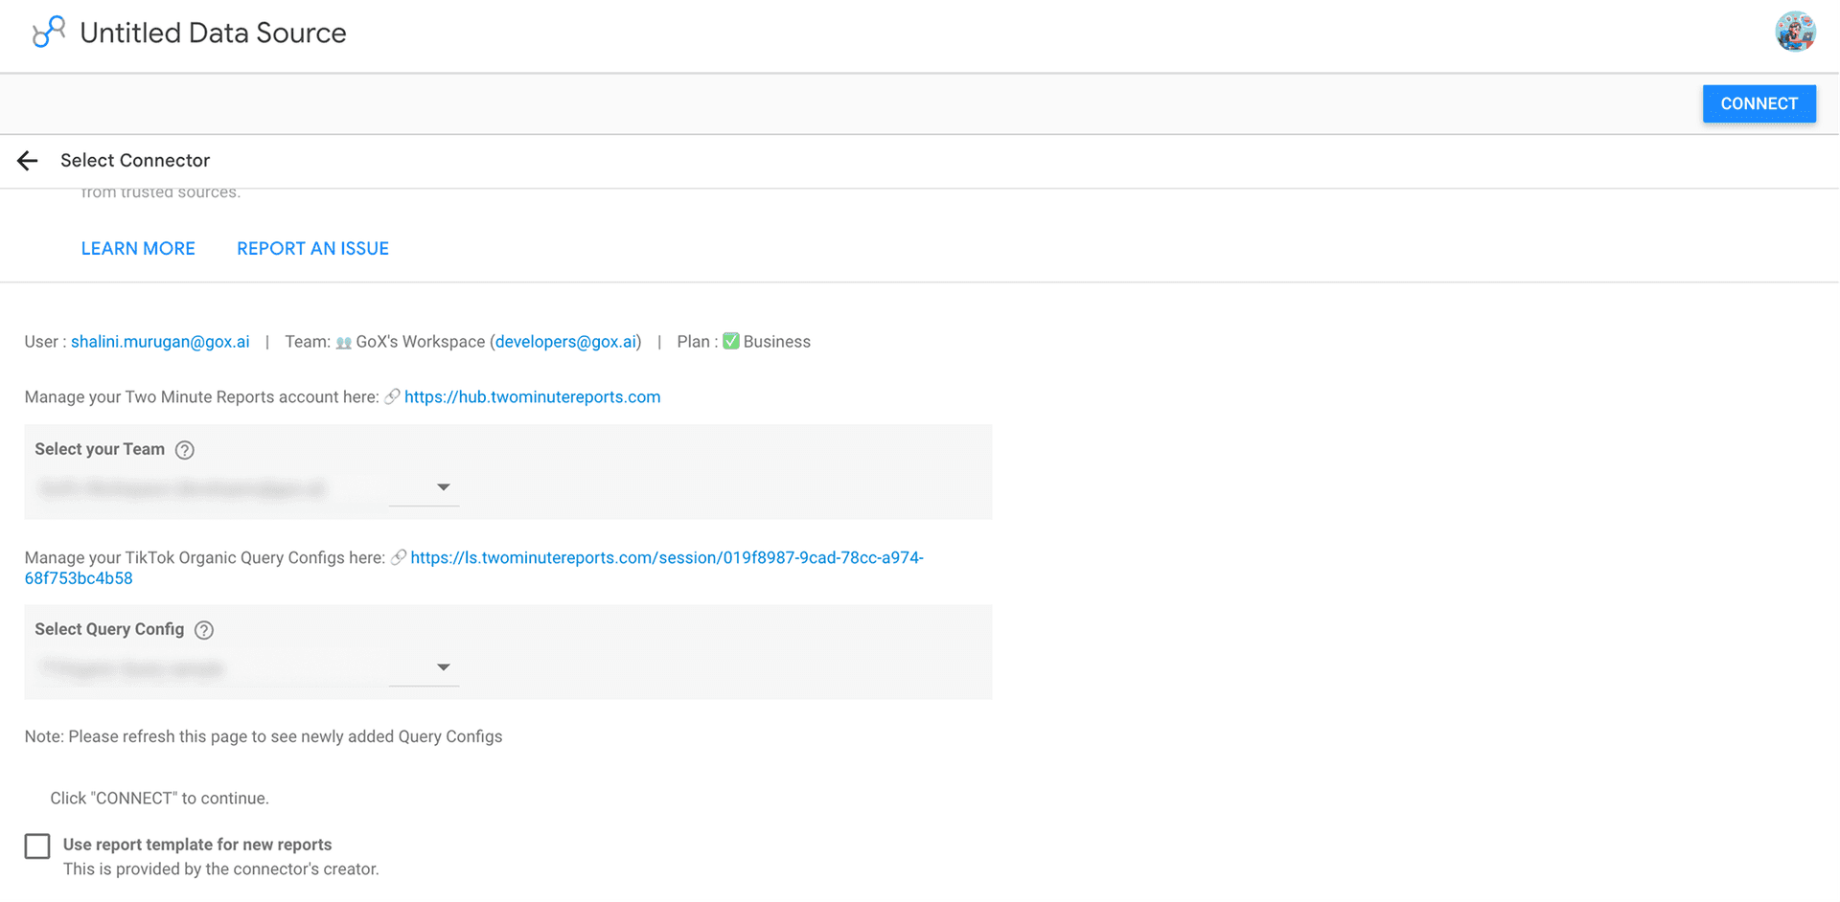Click the 'Plan :' label text

click(697, 342)
